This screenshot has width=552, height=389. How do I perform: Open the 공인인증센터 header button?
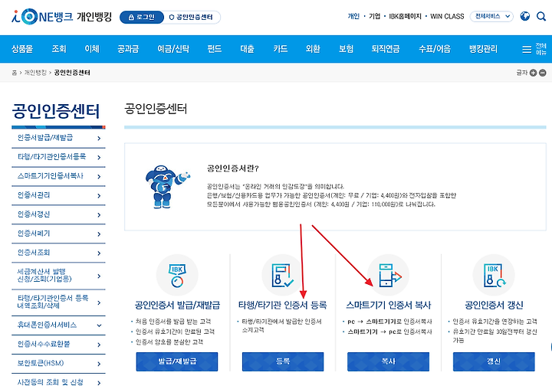(x=192, y=17)
